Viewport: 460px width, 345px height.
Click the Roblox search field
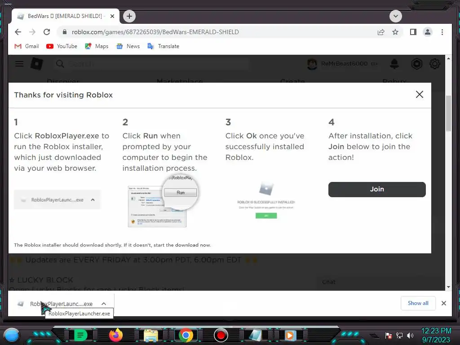(x=152, y=64)
